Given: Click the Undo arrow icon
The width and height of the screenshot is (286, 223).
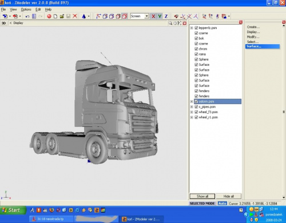Looking at the screenshot, I should pyautogui.click(x=27, y=17).
